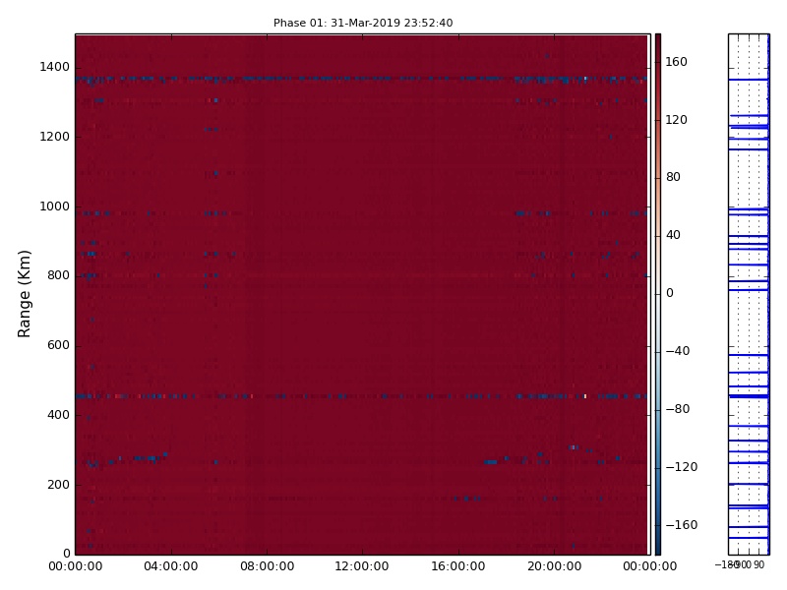Click the y-axis tick label '800'

point(59,275)
